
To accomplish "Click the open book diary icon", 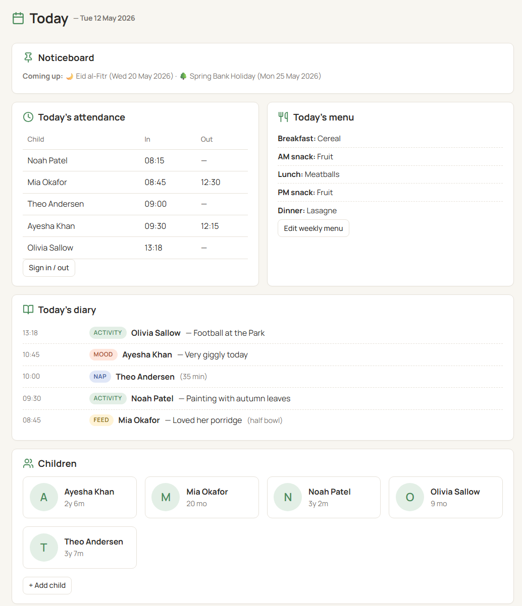I will (x=28, y=310).
